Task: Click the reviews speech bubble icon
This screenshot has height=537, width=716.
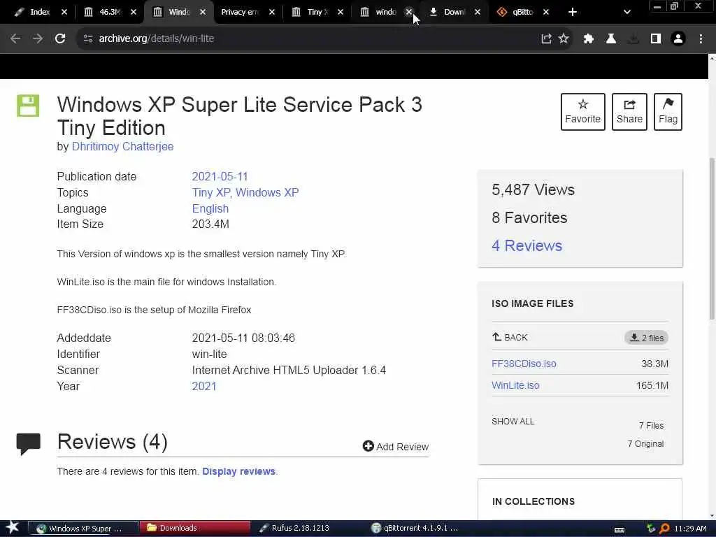Action: coord(28,443)
